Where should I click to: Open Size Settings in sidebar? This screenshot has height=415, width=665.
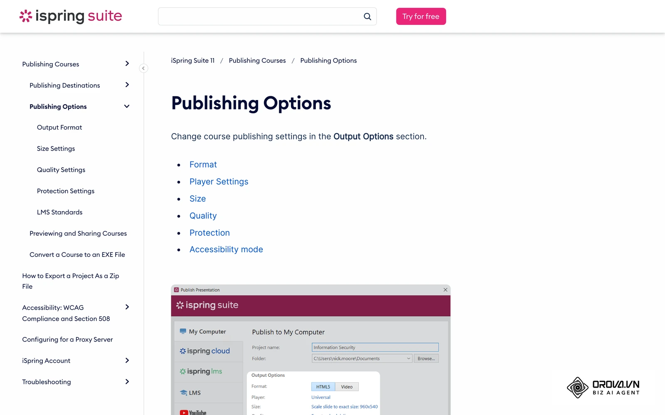56,149
